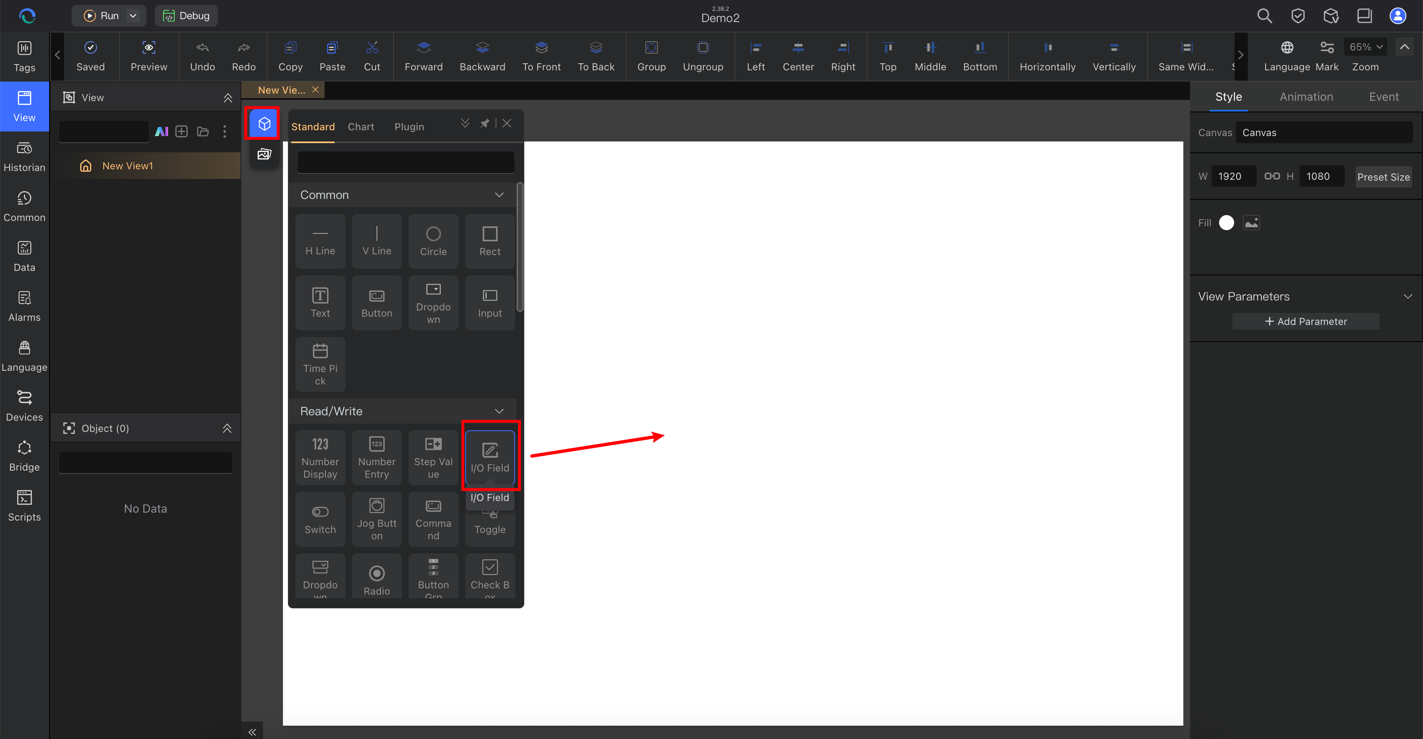The height and width of the screenshot is (739, 1423).
Task: Click the Copy toolbar icon
Action: 290,56
